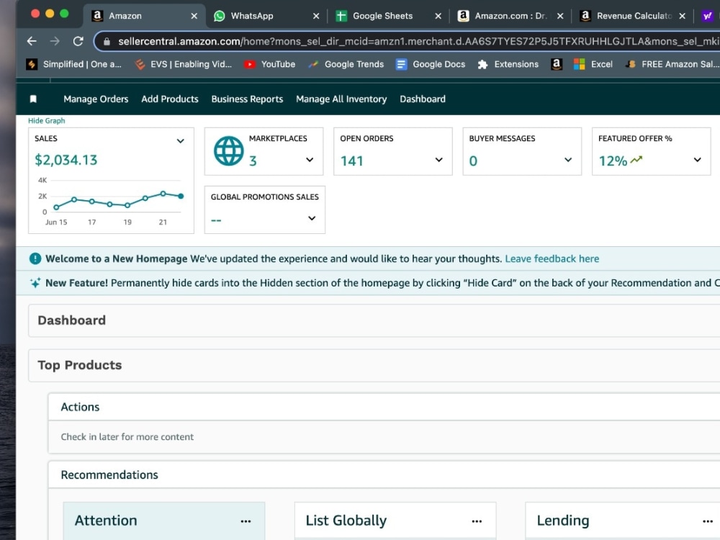Open the Attention card ellipsis menu

(x=246, y=521)
